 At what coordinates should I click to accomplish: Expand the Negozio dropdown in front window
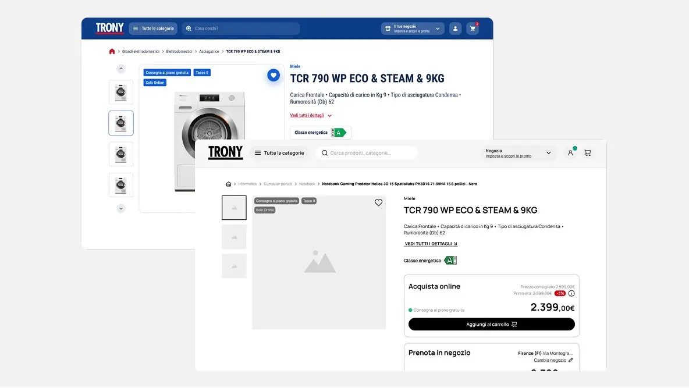pyautogui.click(x=518, y=153)
